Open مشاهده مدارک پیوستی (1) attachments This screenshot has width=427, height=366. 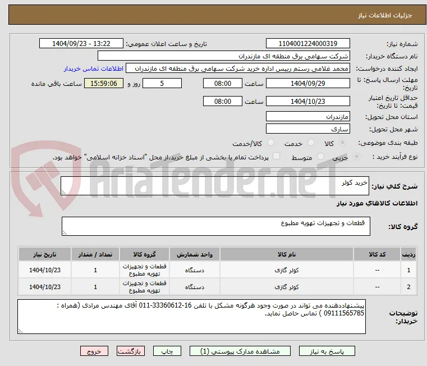click(x=240, y=351)
